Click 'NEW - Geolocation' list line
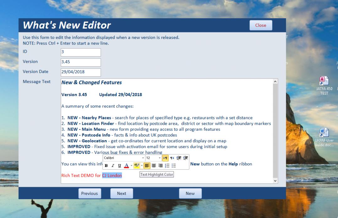This screenshot has width=338, height=218. [144, 141]
